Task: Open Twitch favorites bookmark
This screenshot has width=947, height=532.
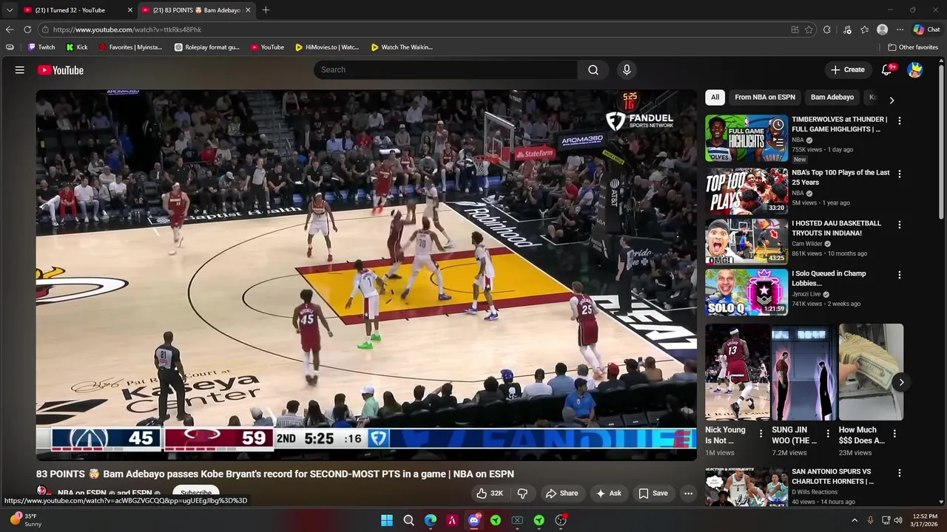Action: 41,47
